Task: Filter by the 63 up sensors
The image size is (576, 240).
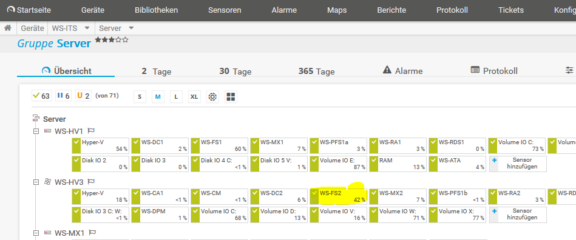Action: pos(41,96)
